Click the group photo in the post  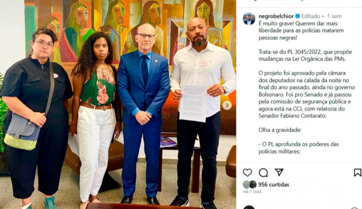(x=118, y=105)
